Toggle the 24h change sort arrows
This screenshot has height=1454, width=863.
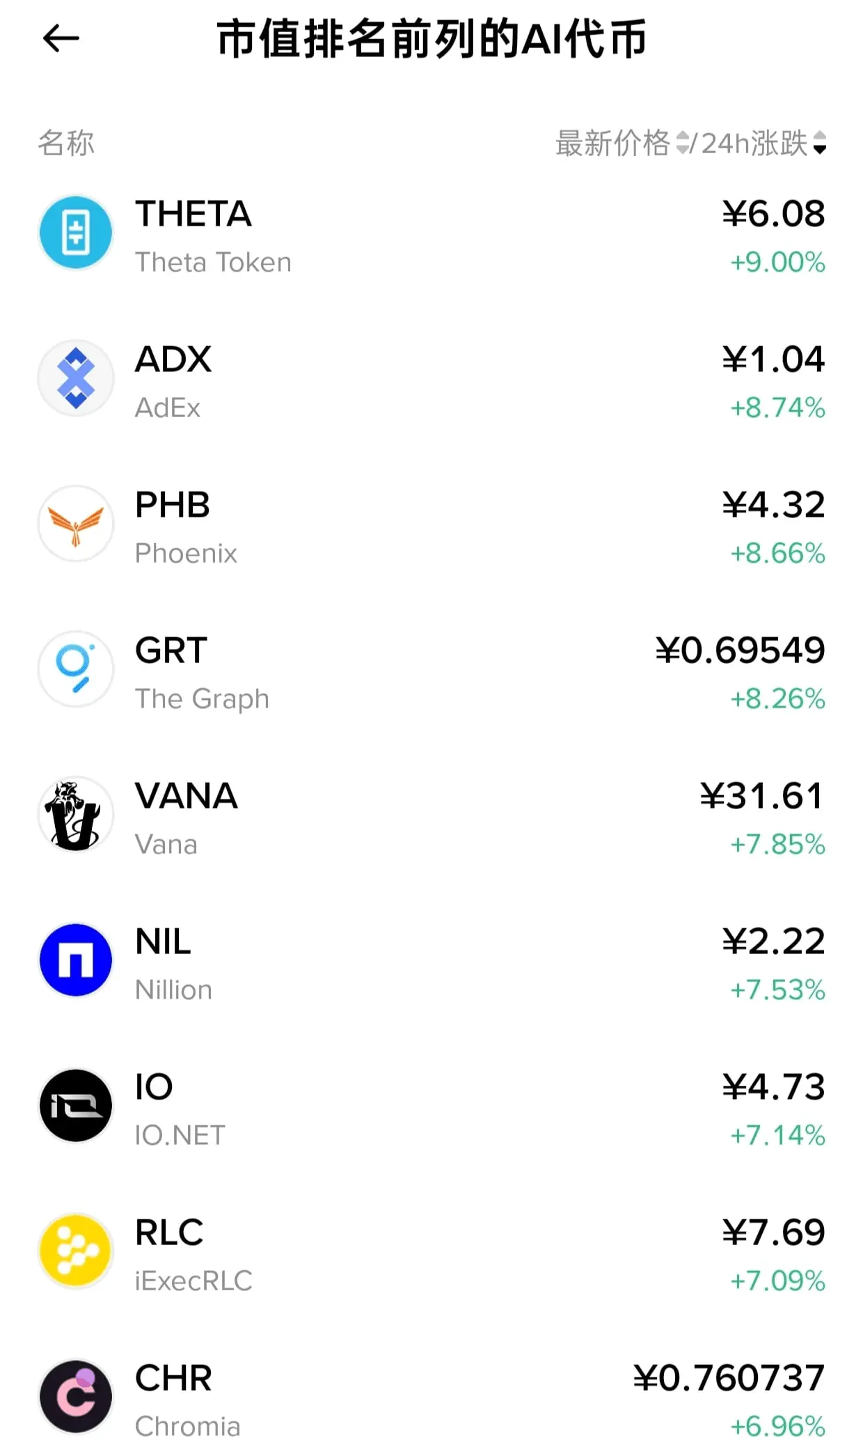tap(819, 143)
